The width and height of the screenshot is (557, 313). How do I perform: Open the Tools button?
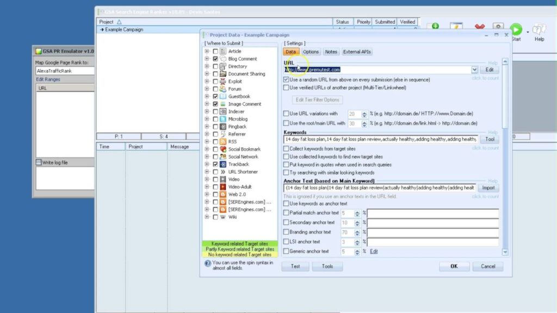pos(327,266)
